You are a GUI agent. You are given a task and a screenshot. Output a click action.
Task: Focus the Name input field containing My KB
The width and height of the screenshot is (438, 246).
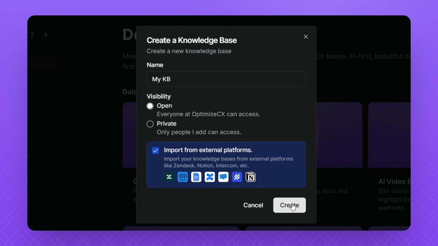226,79
